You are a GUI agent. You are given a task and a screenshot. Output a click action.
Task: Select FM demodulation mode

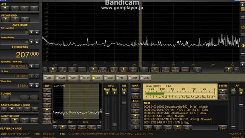pyautogui.click(x=121, y=78)
